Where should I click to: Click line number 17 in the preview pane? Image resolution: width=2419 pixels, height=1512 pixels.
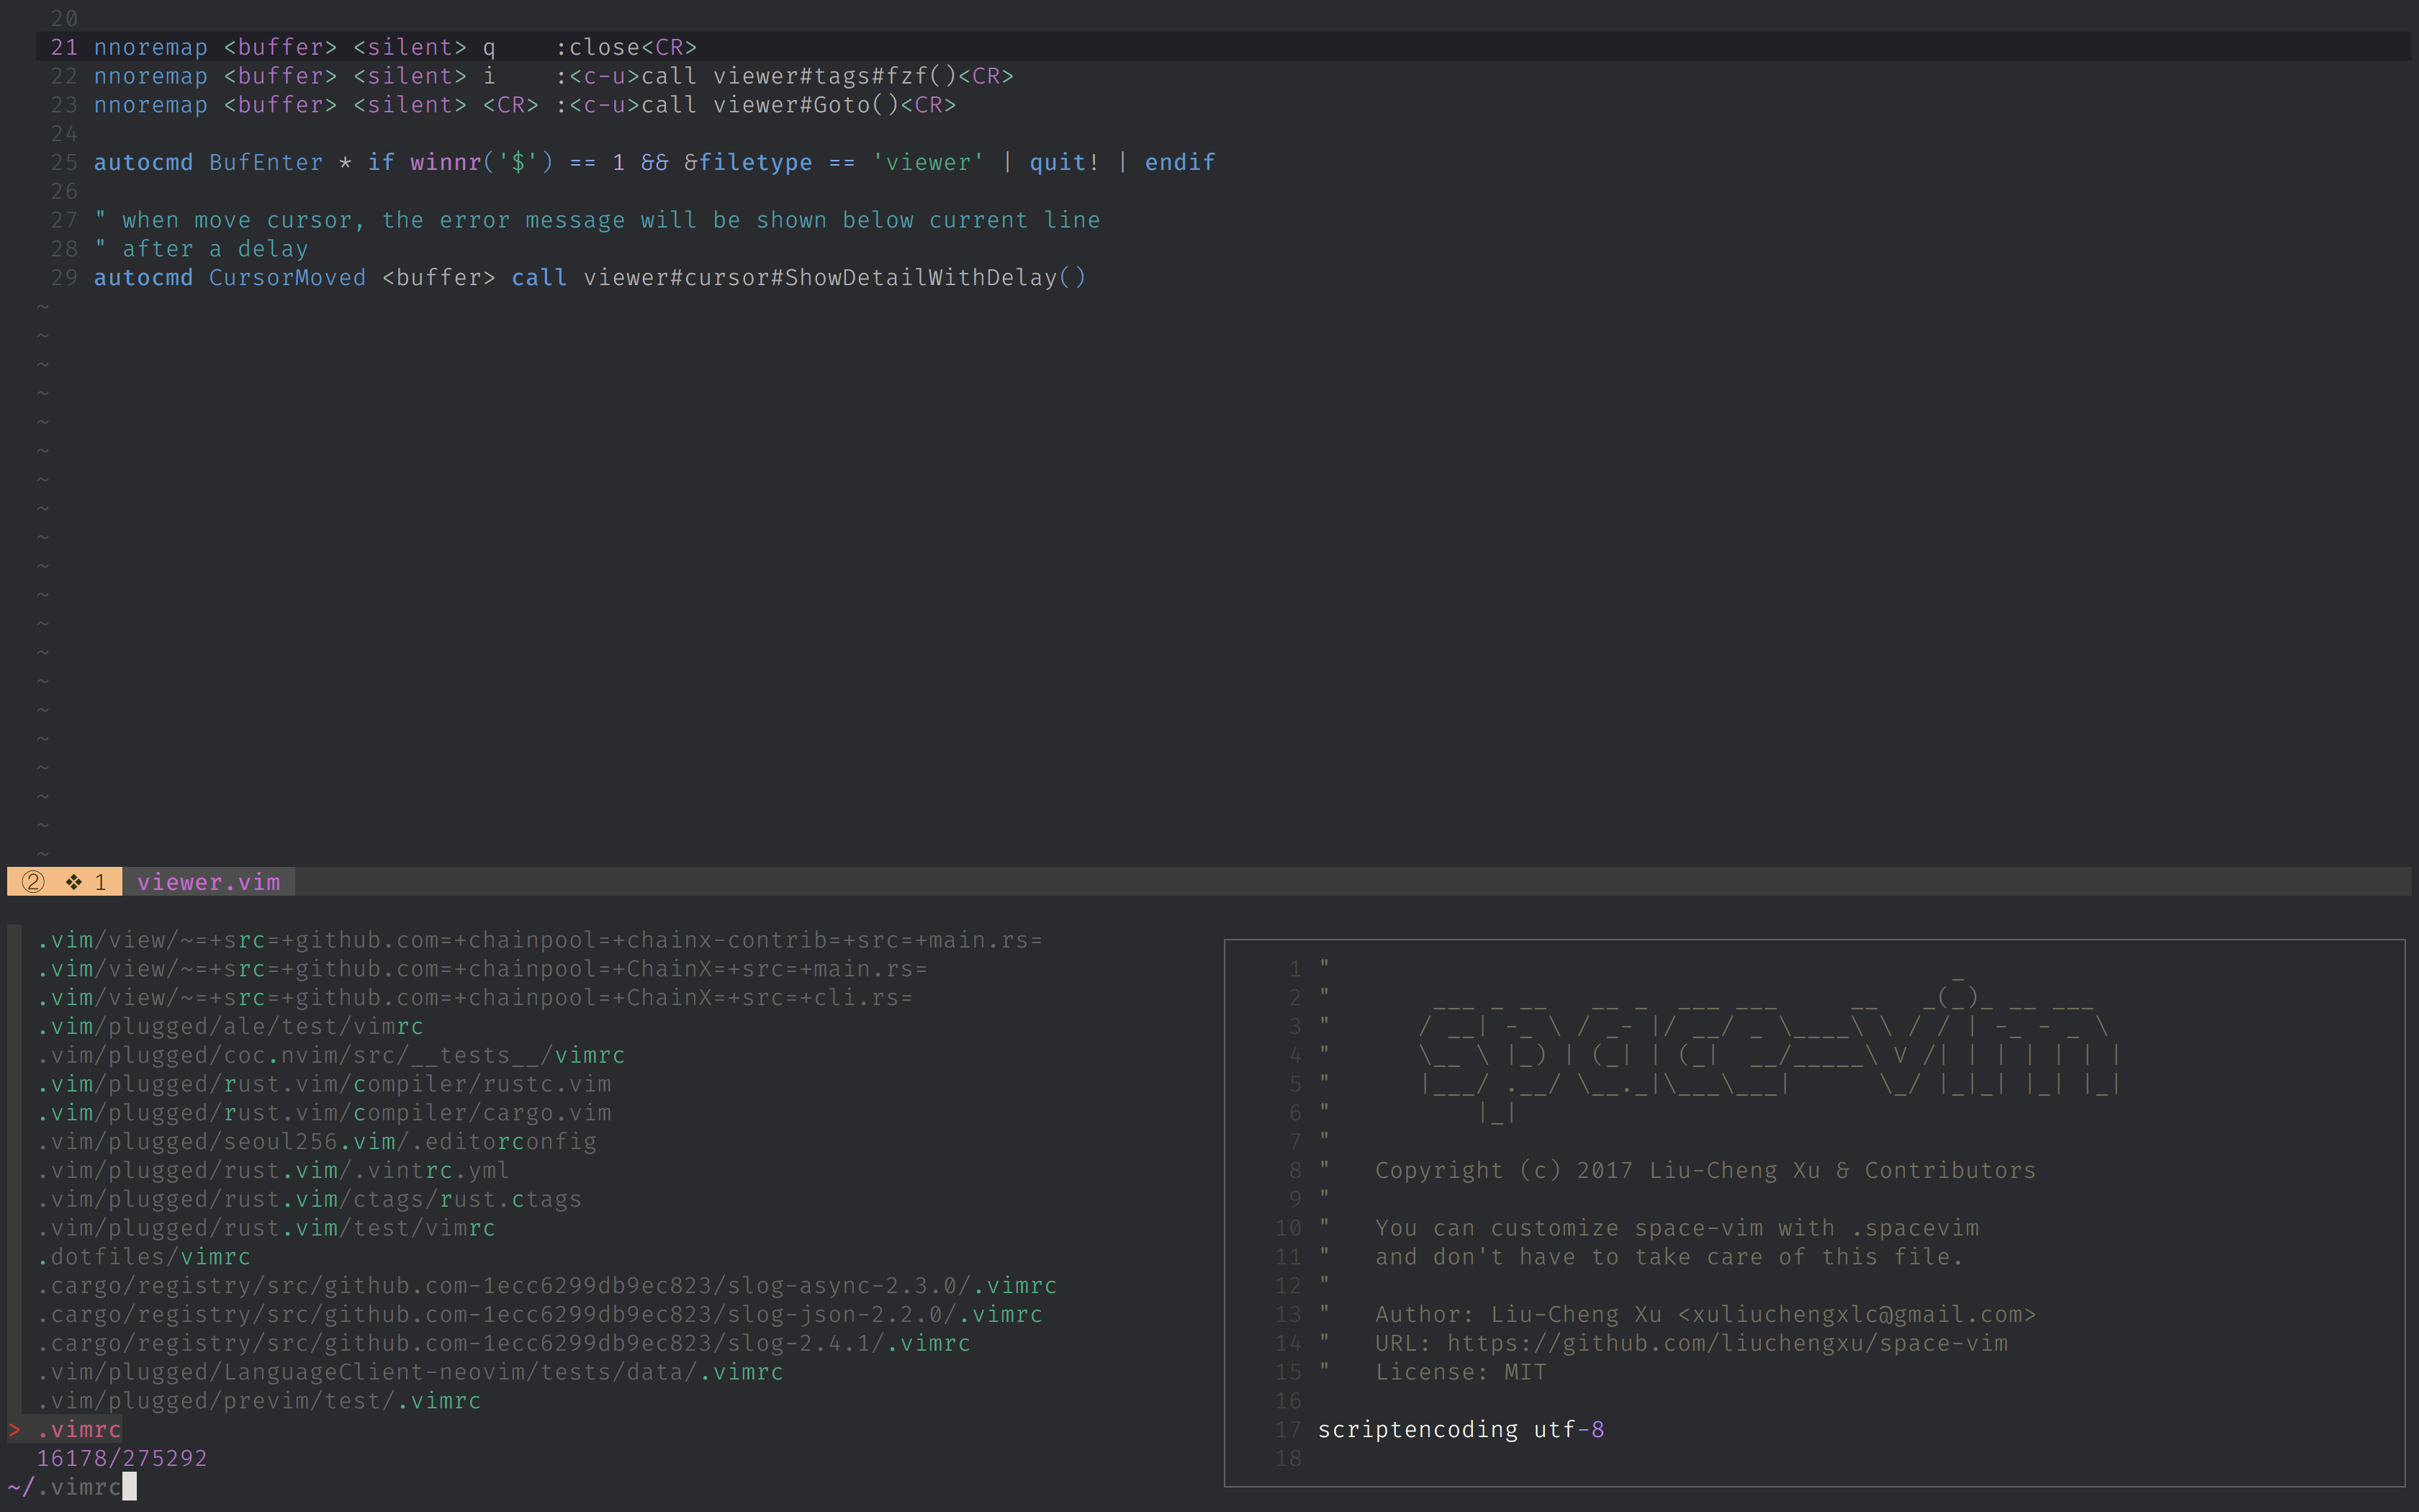click(1289, 1429)
